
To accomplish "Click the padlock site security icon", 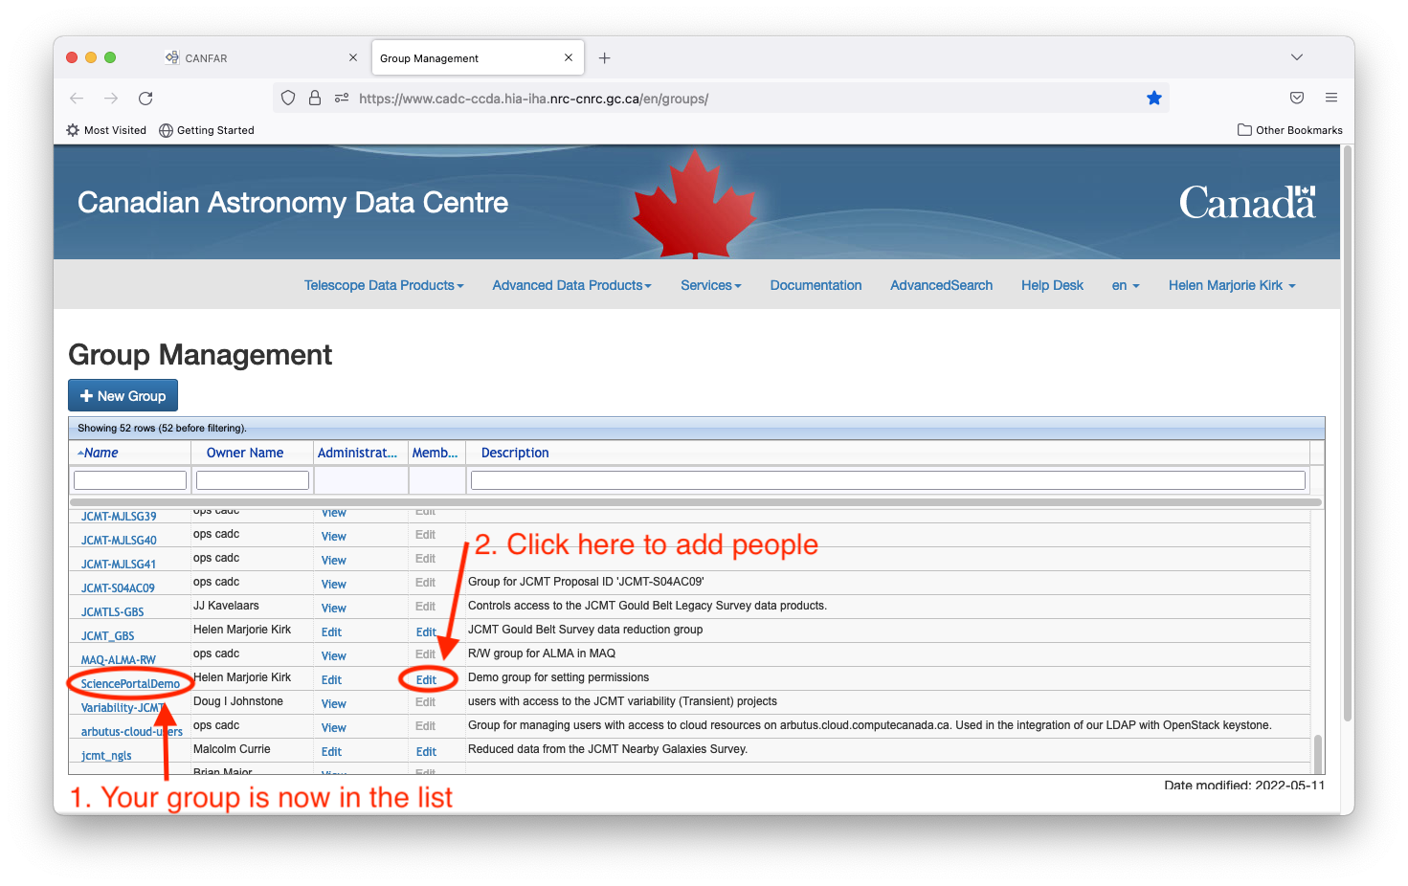I will pyautogui.click(x=315, y=98).
